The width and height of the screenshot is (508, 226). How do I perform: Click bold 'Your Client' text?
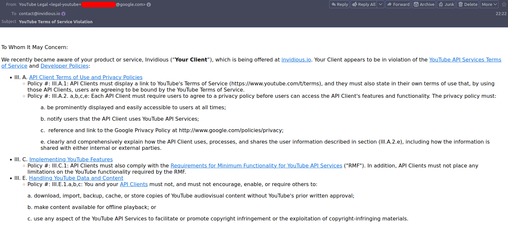pos(191,60)
